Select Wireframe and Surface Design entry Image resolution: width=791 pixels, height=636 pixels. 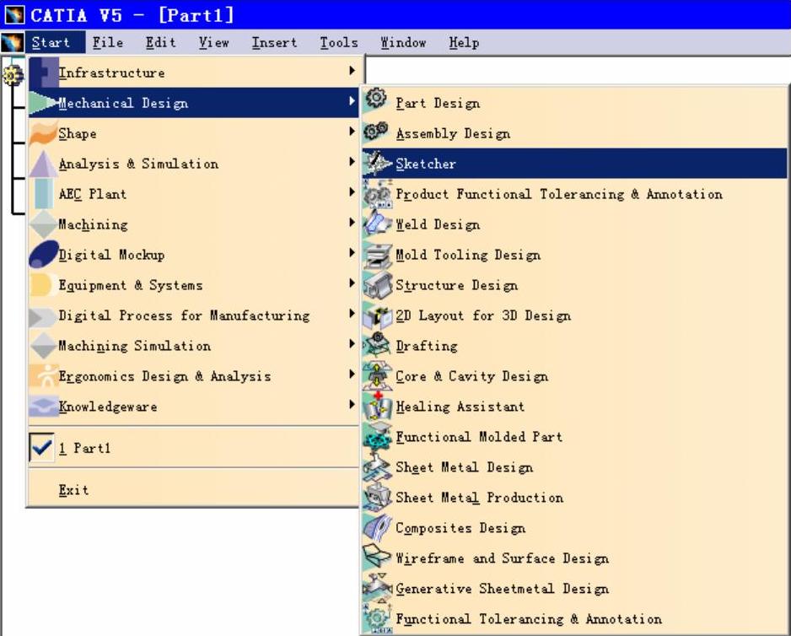[x=574, y=558]
